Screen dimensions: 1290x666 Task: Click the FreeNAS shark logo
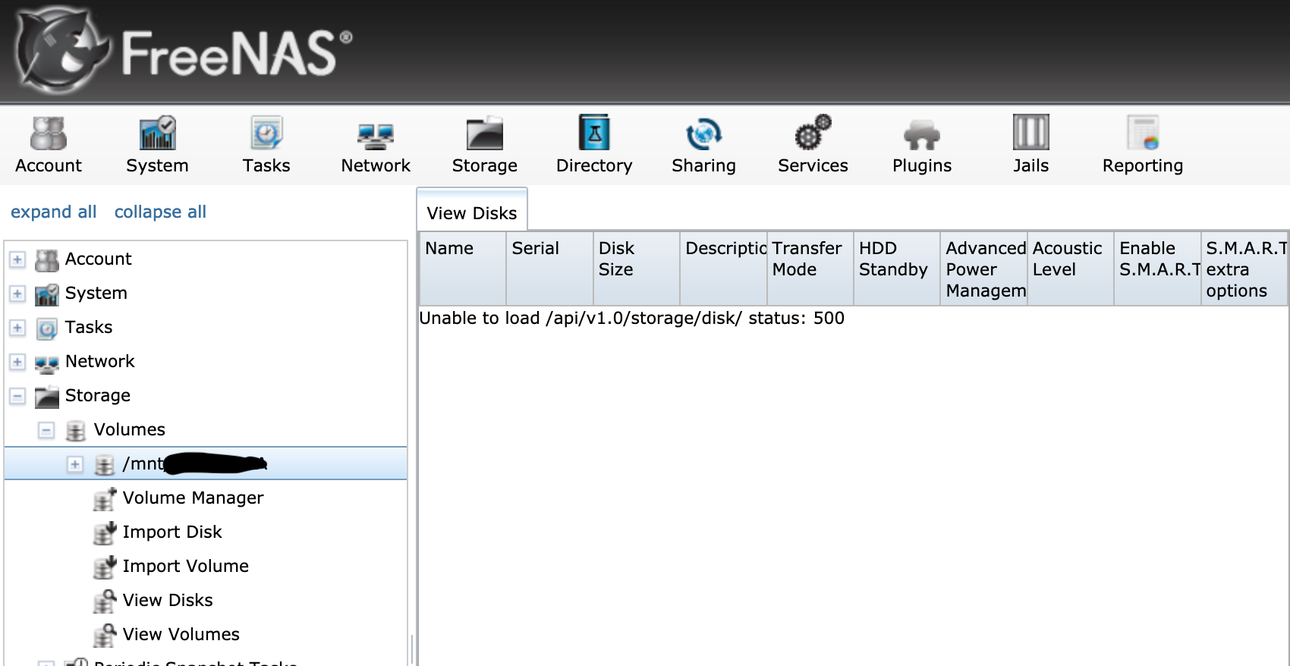62,51
